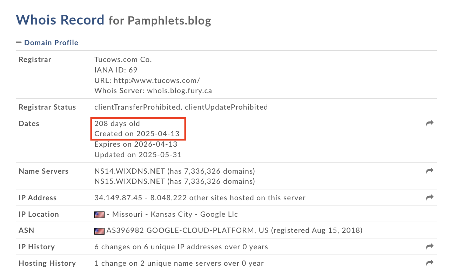The width and height of the screenshot is (449, 278).
Task: Select the NS14.WIXDNS.NET name server
Action: tap(129, 171)
